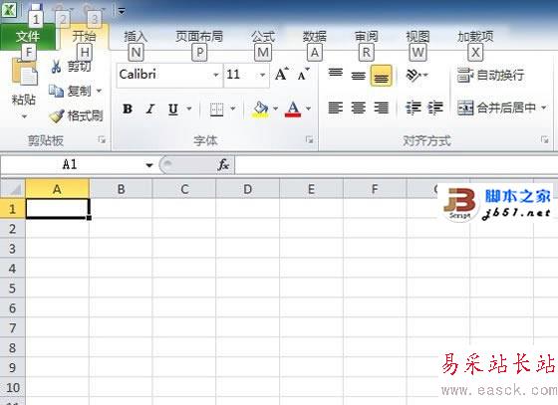
Task: Switch to the Data (数据) tab
Action: [x=315, y=36]
